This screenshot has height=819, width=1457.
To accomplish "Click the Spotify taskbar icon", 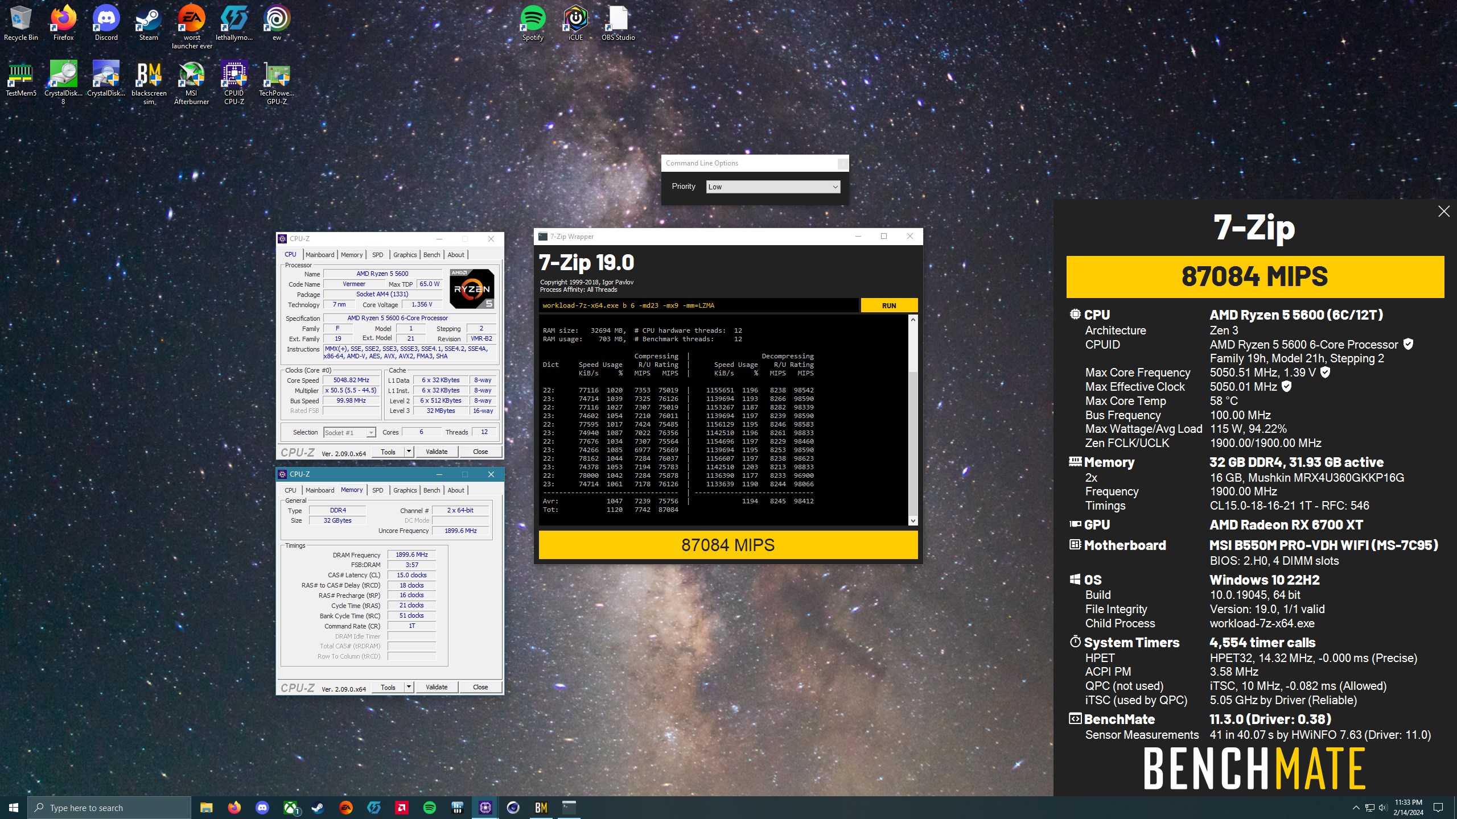I will tap(430, 808).
